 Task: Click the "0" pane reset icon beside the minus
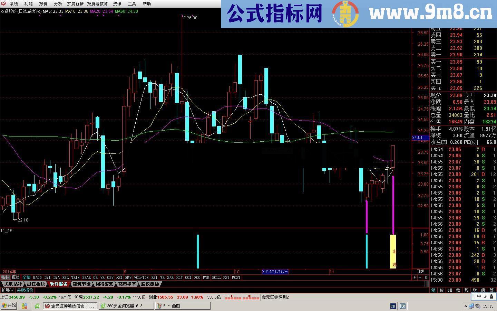426,277
